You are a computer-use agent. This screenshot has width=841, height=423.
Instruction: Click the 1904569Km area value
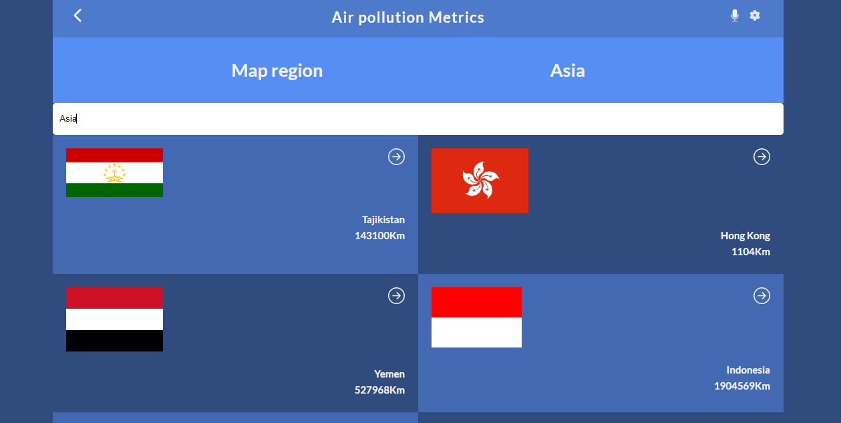tap(742, 386)
